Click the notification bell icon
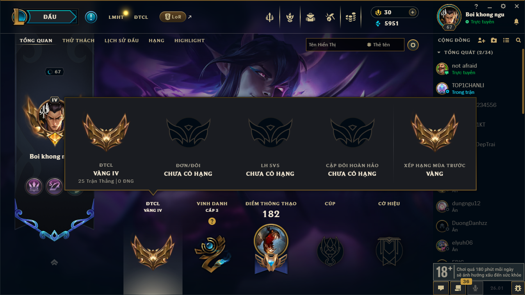 point(516,22)
